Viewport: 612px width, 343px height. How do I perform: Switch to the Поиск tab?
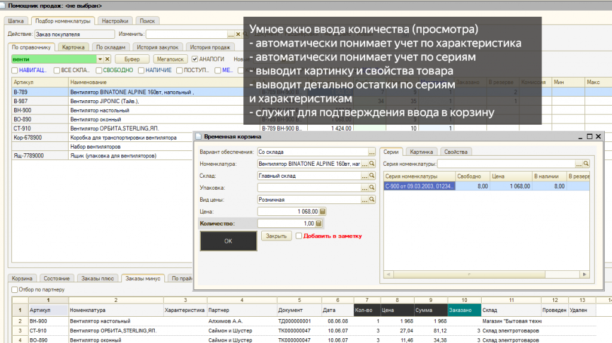(x=147, y=21)
